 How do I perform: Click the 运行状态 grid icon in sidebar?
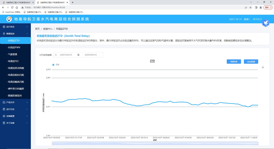(4, 27)
